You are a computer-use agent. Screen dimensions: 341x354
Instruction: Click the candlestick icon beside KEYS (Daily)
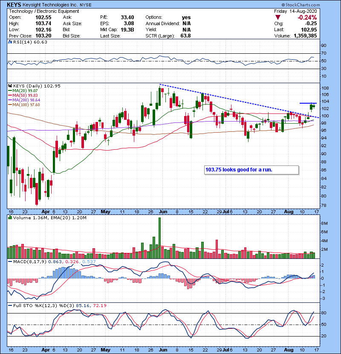click(10, 86)
